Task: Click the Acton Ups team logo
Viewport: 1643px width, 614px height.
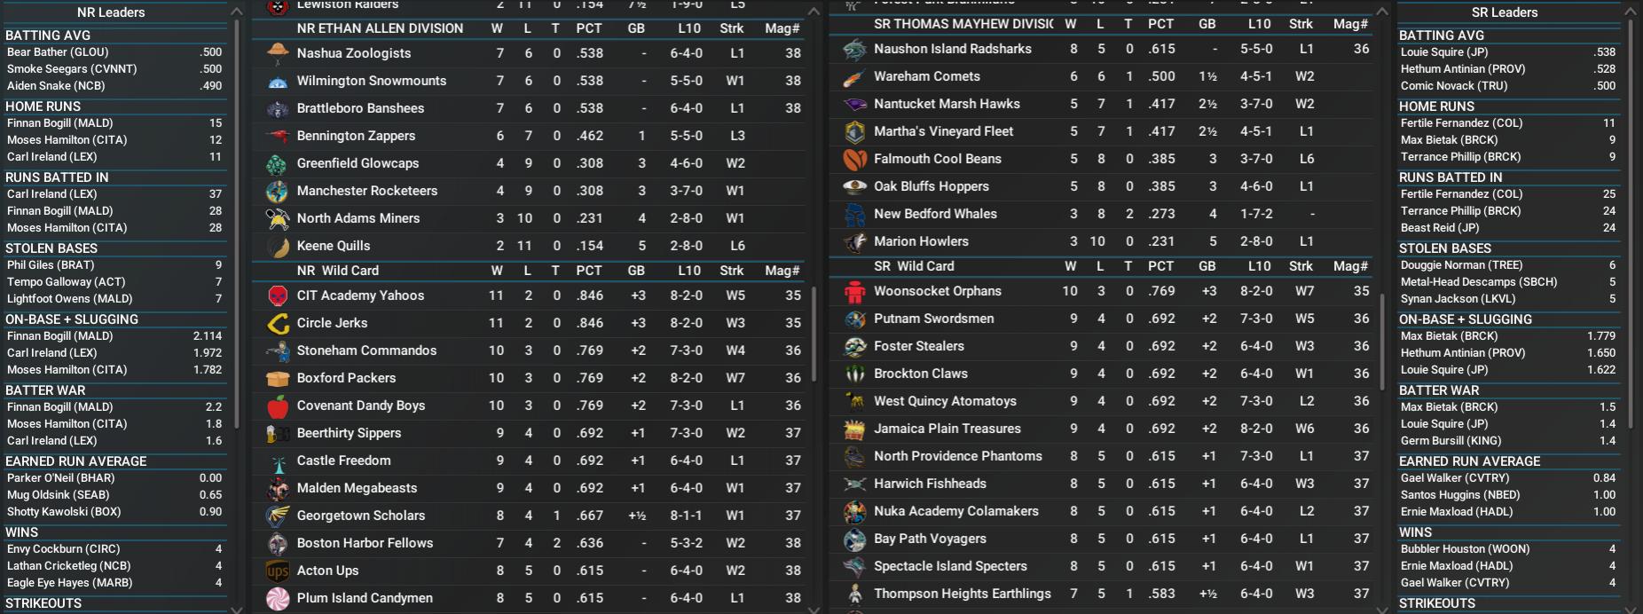Action: 278,571
